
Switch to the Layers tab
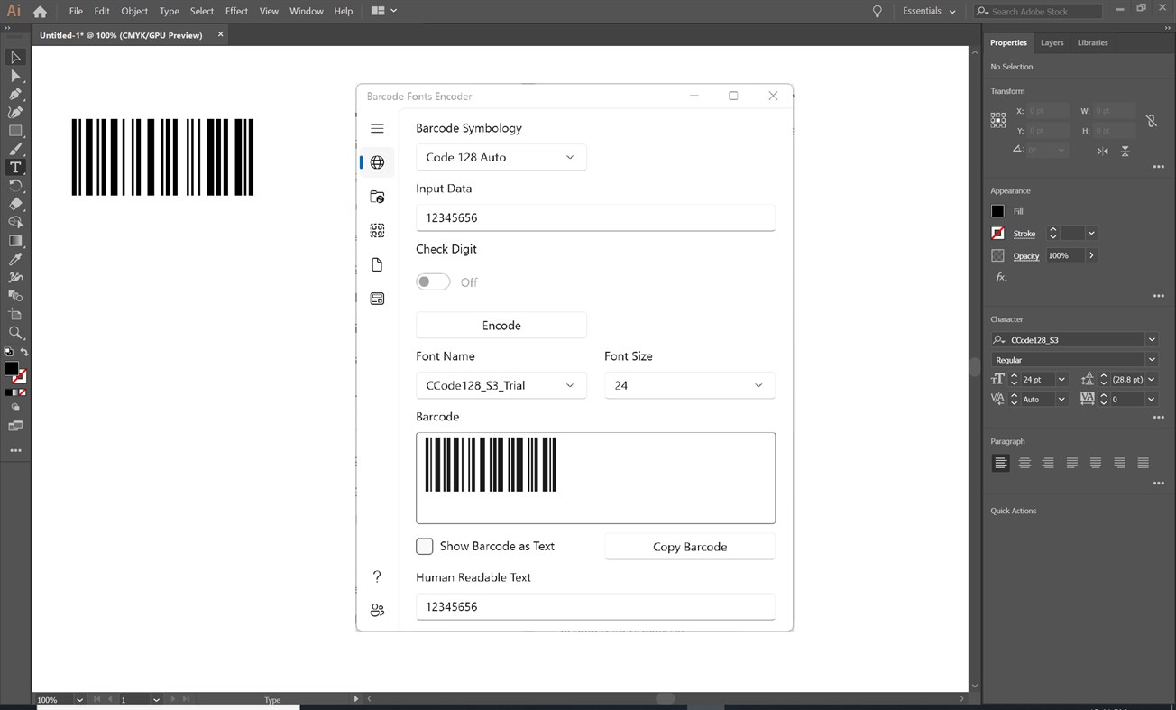tap(1052, 42)
